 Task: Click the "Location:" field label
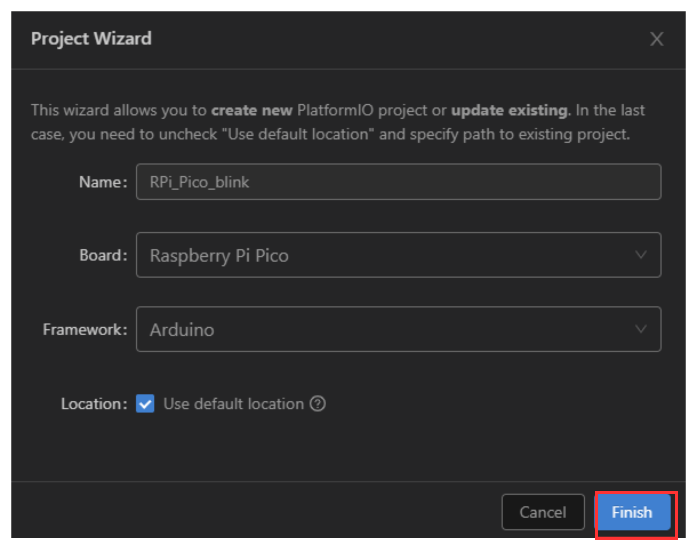tap(94, 404)
